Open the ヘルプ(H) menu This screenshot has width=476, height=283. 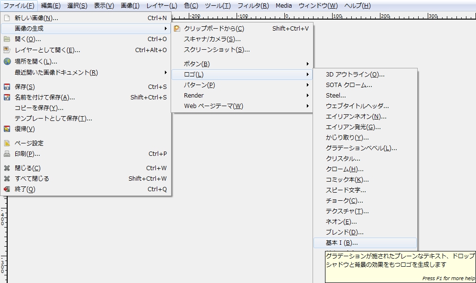357,5
